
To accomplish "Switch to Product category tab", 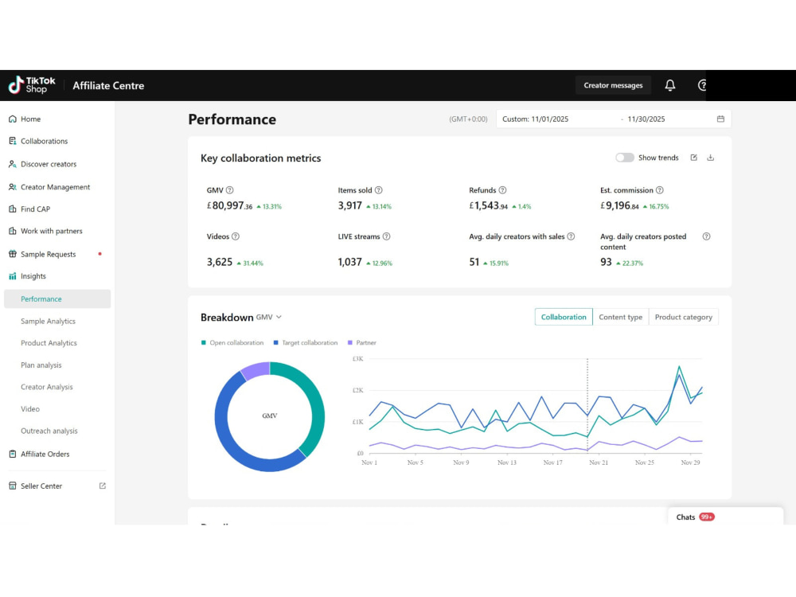I will coord(683,317).
